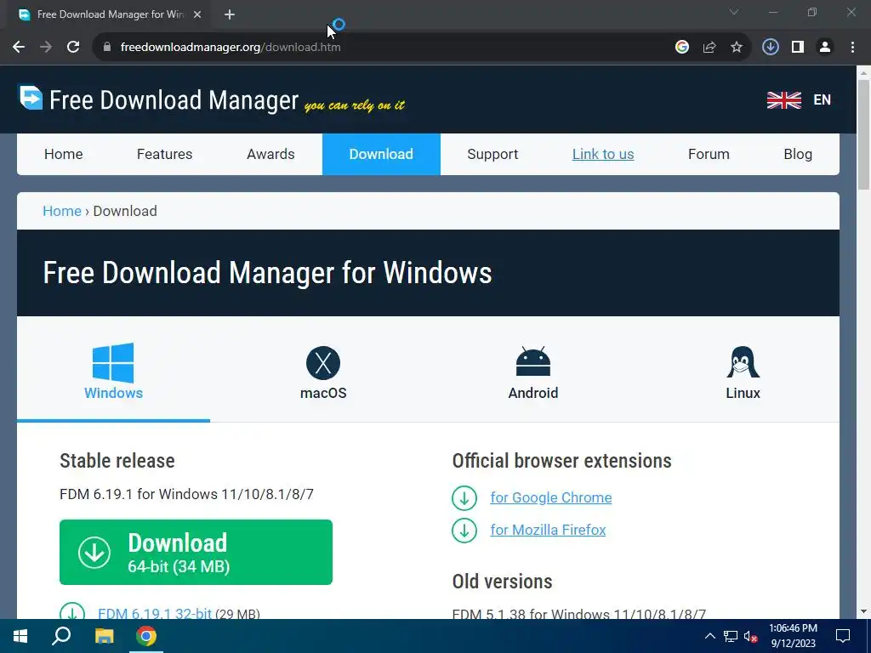Click the share page icon
Viewport: 871px width, 653px height.
coord(709,48)
